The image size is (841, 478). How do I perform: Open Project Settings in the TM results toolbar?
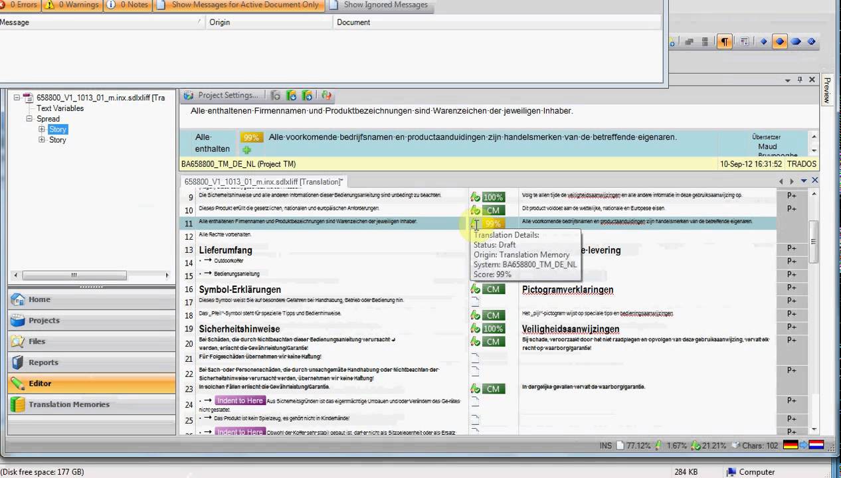(x=222, y=95)
